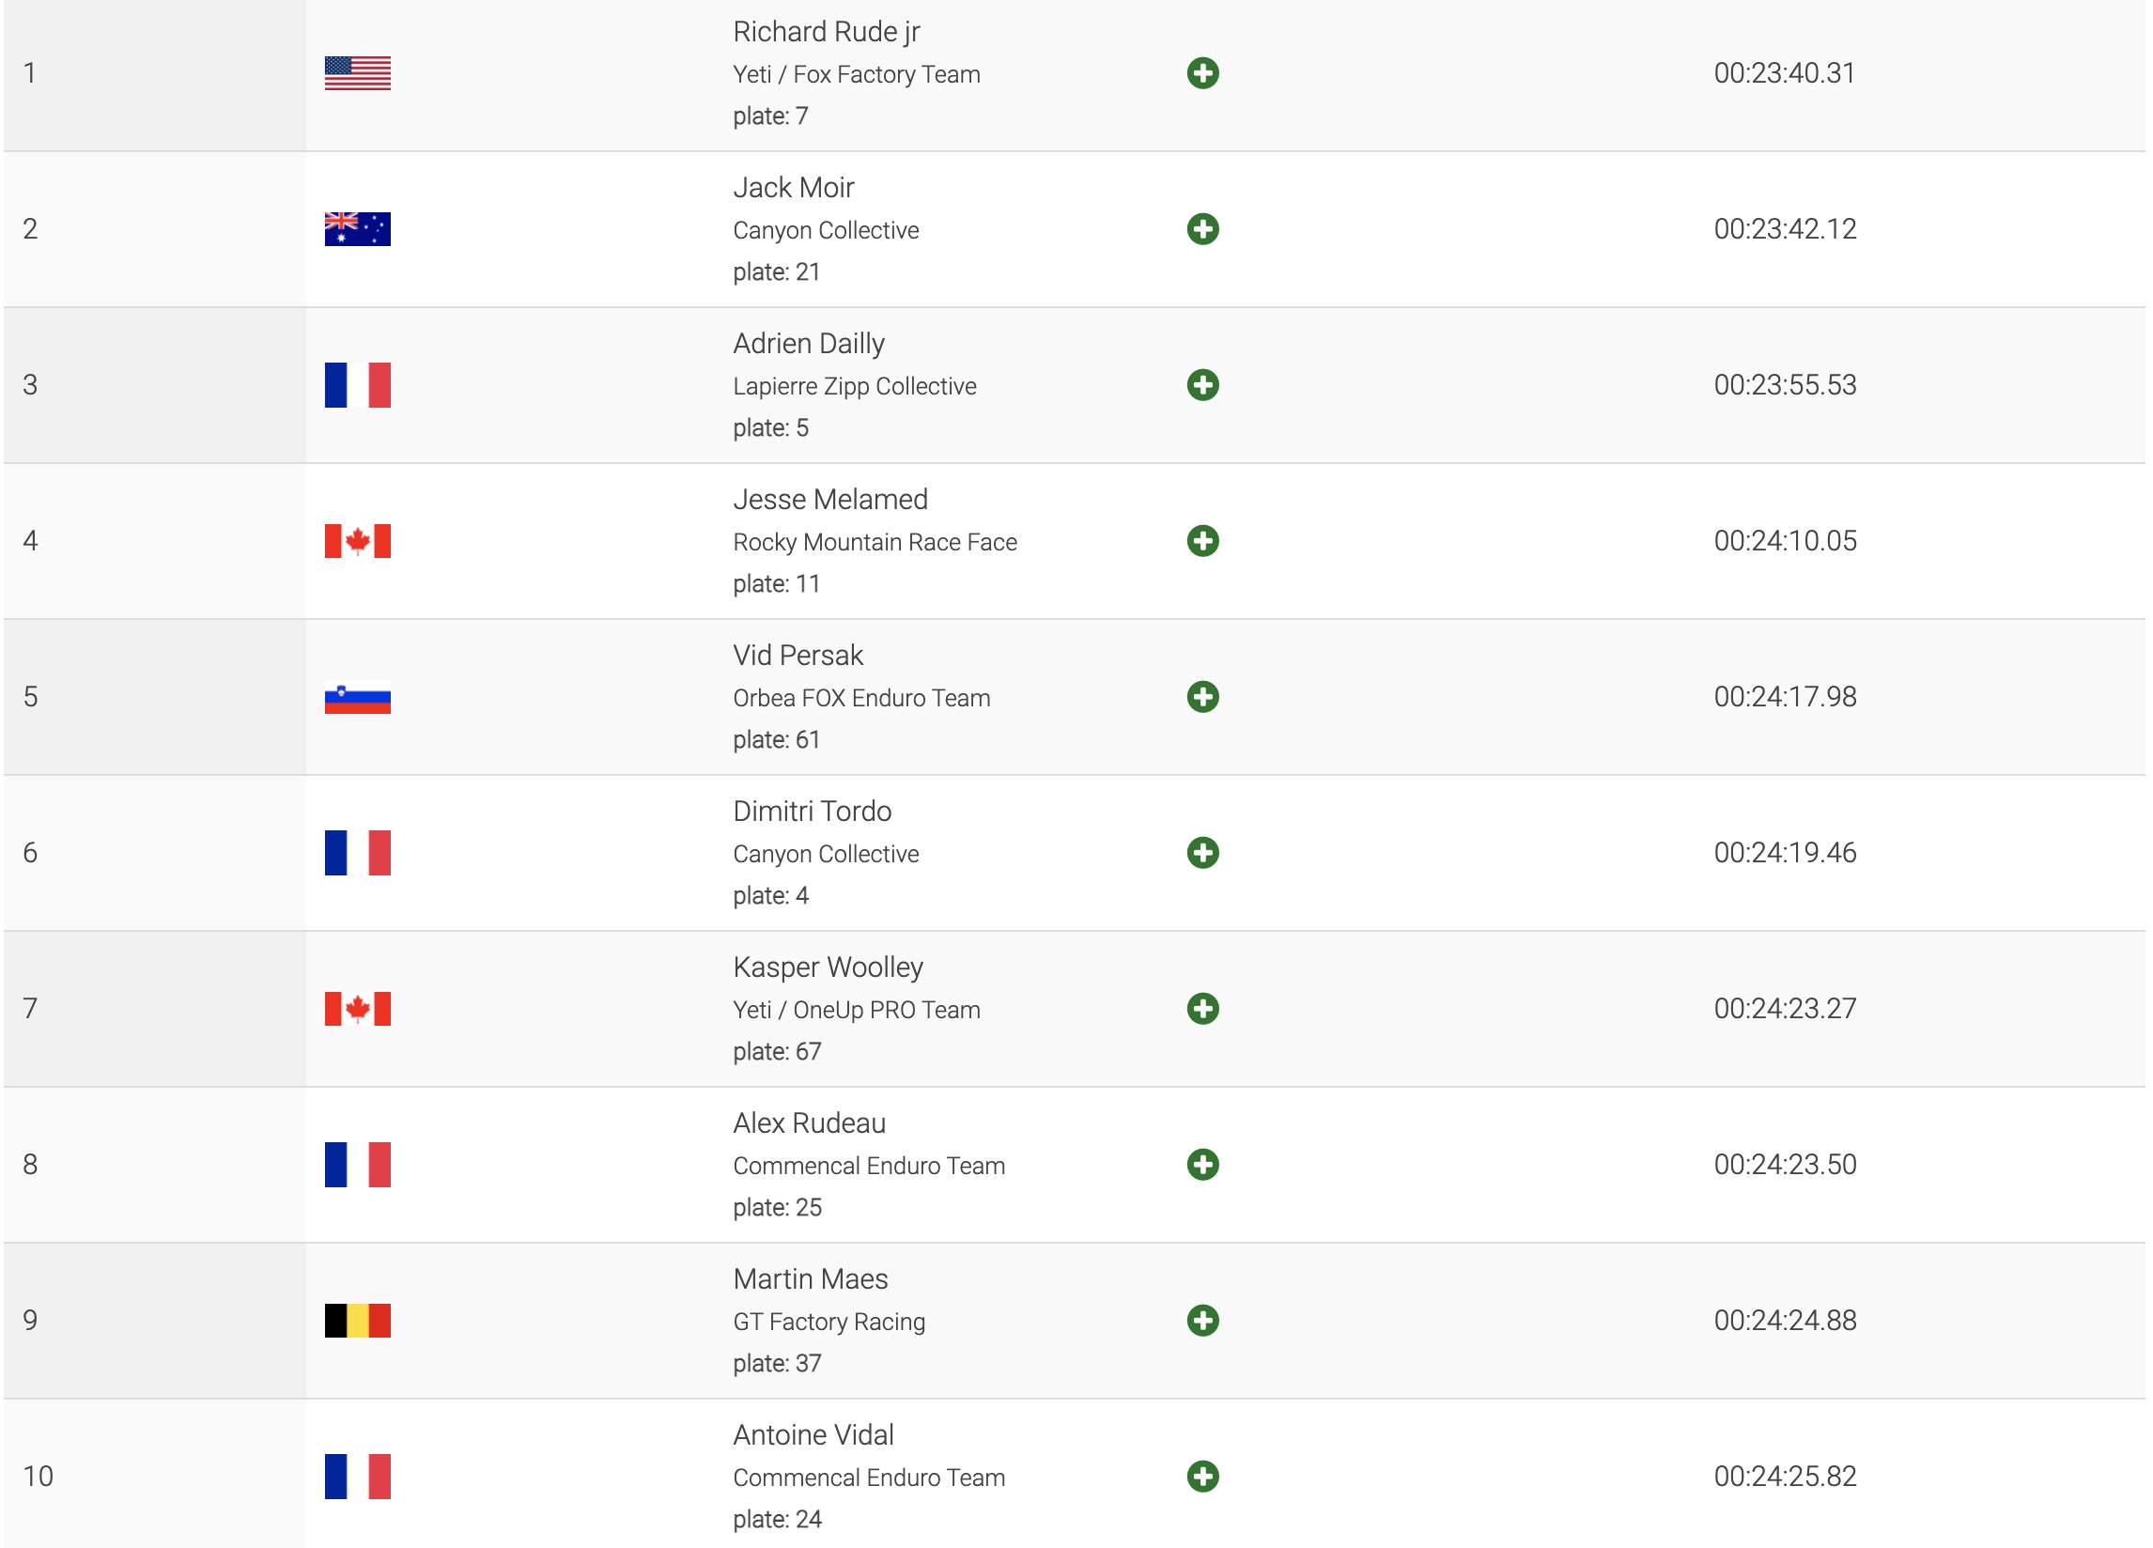Click the Lapierre Zipp Collective team name
The width and height of the screenshot is (2153, 1548).
tap(855, 386)
